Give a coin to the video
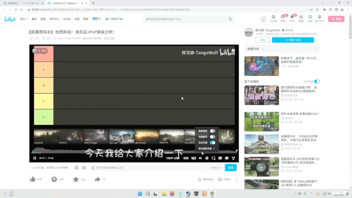Screen dimensions: 352x198 54,179
